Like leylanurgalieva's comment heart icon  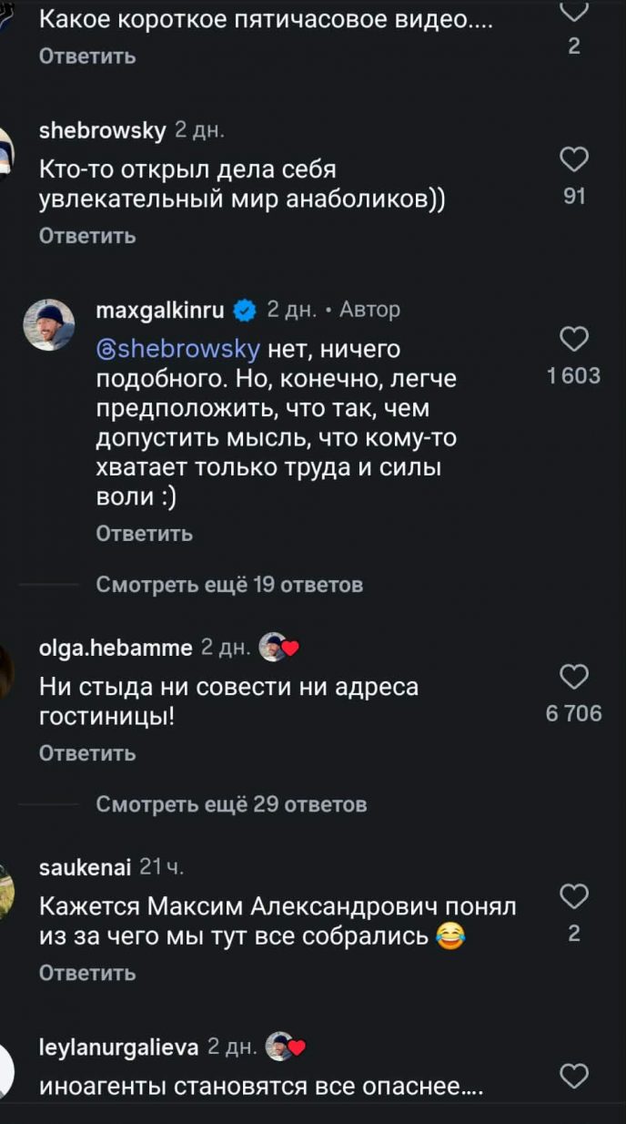(x=574, y=1076)
